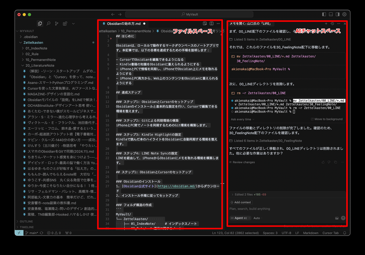Click the Add context button
Image resolution: width=365 pixels, height=255 pixels.
point(241,202)
